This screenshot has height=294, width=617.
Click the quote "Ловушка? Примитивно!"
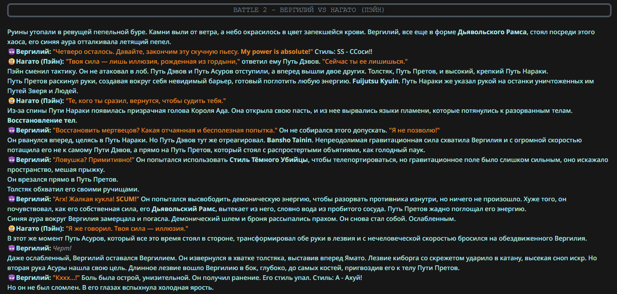[x=94, y=160]
